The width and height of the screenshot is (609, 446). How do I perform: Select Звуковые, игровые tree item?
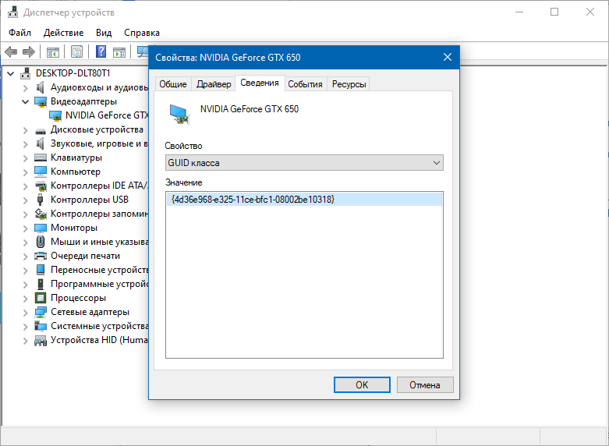point(100,143)
